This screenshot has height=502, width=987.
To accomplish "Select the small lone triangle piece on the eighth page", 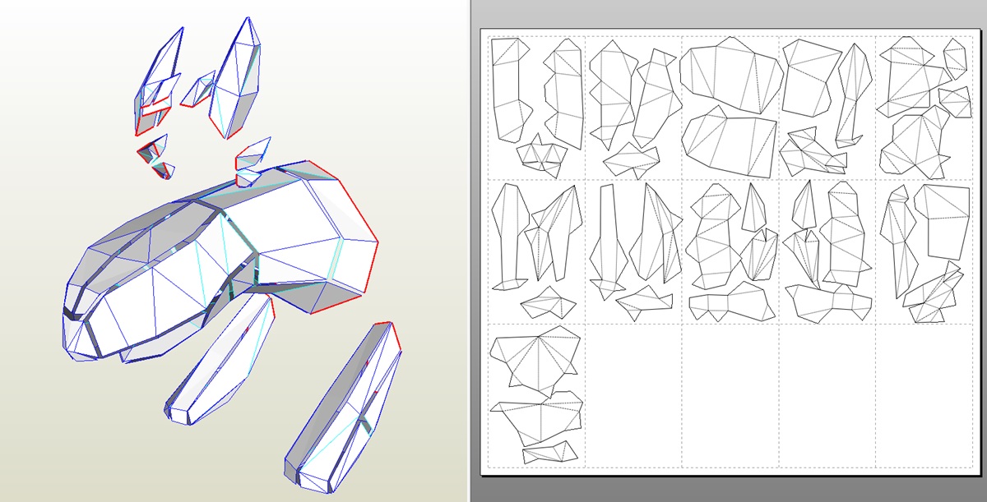I will click(753, 208).
